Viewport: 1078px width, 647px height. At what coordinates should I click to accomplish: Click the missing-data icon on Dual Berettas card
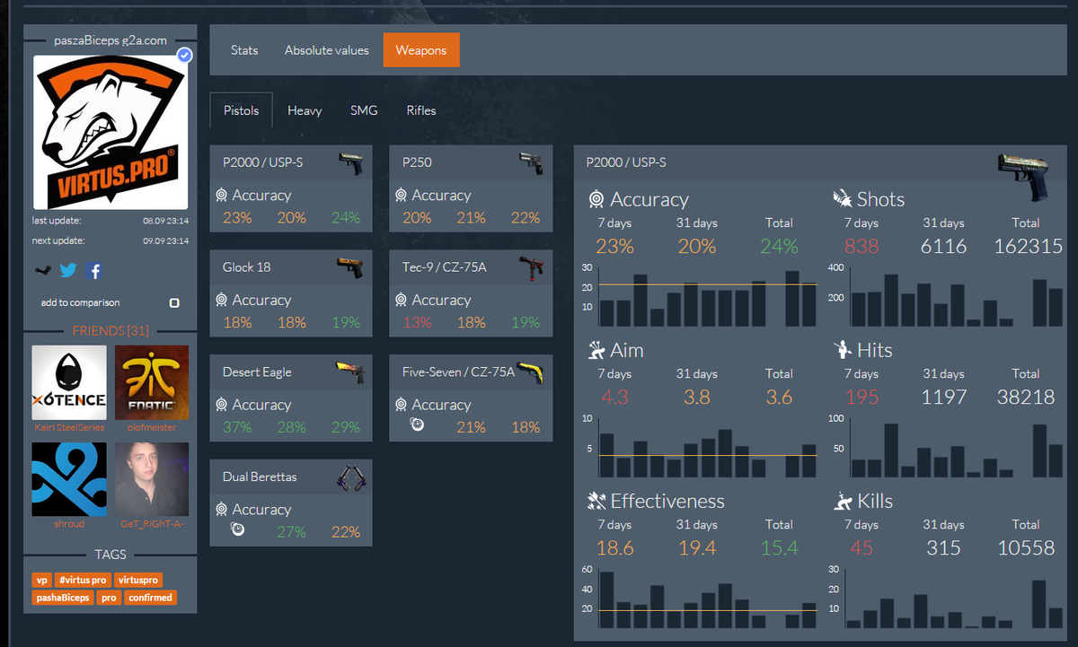pyautogui.click(x=238, y=529)
